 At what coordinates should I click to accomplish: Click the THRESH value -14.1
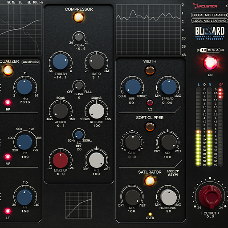tap(61, 77)
